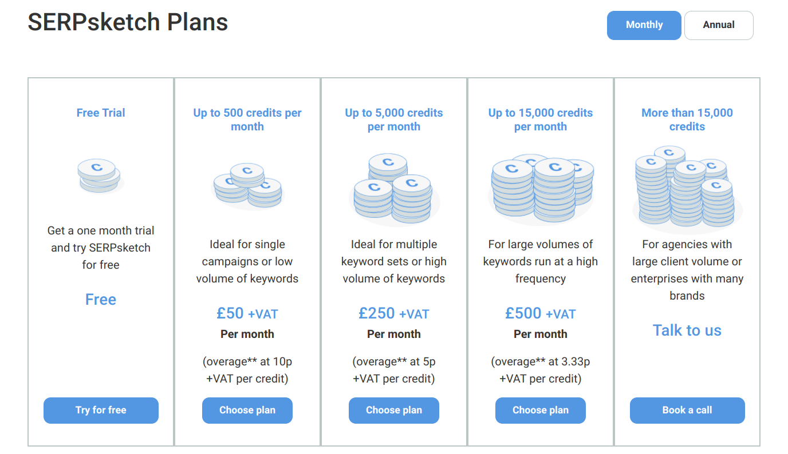The image size is (788, 454).
Task: Switch billing to Monthly
Action: (644, 25)
